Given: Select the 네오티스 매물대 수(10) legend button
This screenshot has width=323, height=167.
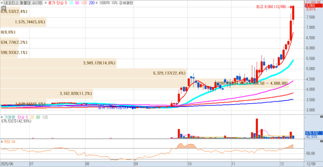Looking at the screenshot, I should pos(23,3).
